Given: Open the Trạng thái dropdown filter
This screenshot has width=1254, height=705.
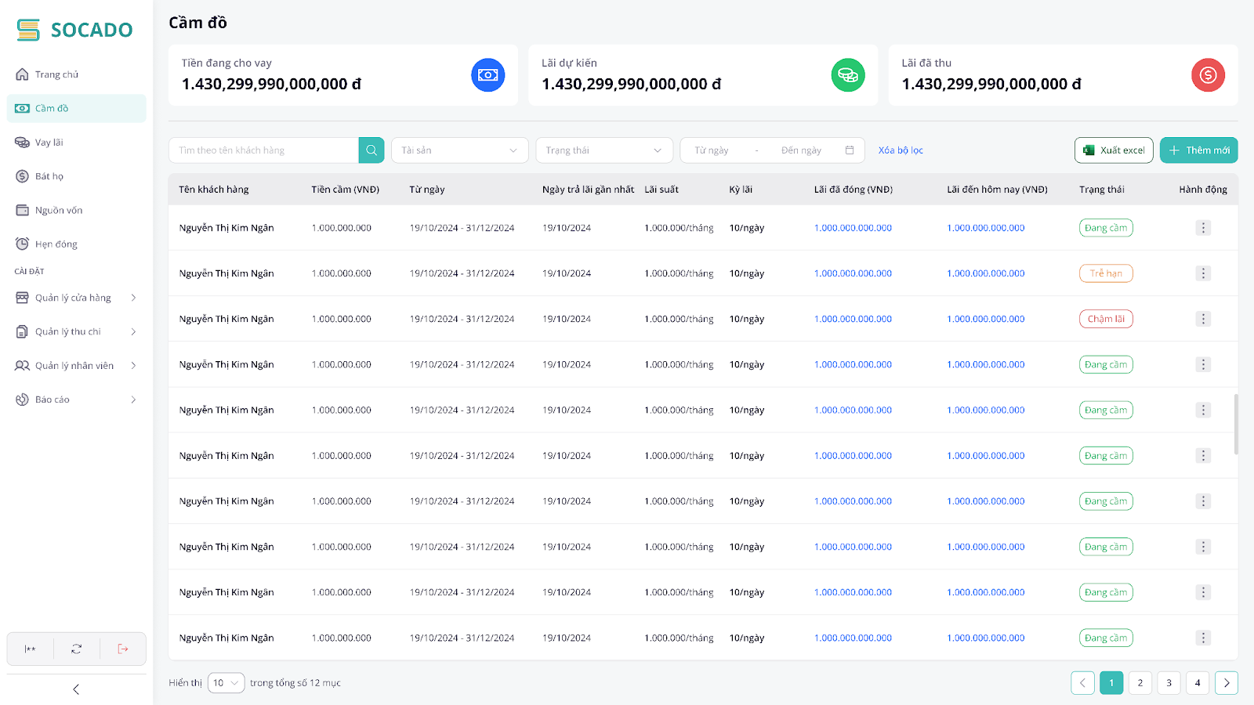Looking at the screenshot, I should click(603, 150).
